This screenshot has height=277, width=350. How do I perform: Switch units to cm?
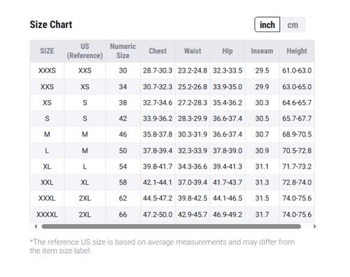click(293, 24)
